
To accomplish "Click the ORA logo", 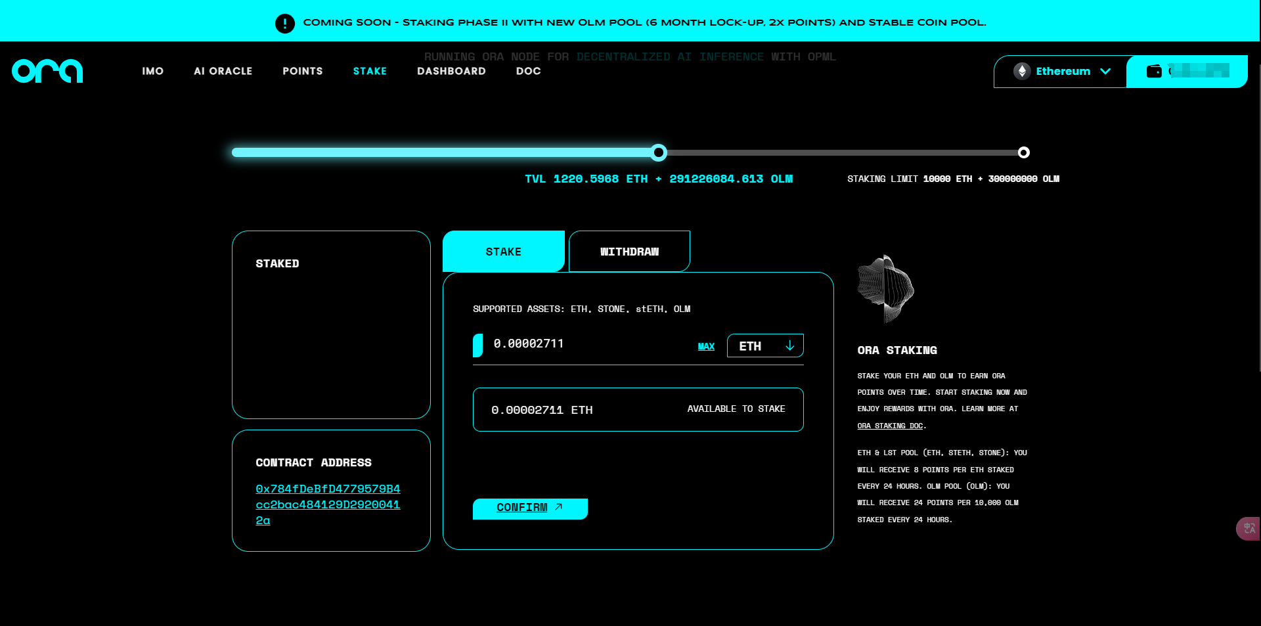I will [x=47, y=71].
